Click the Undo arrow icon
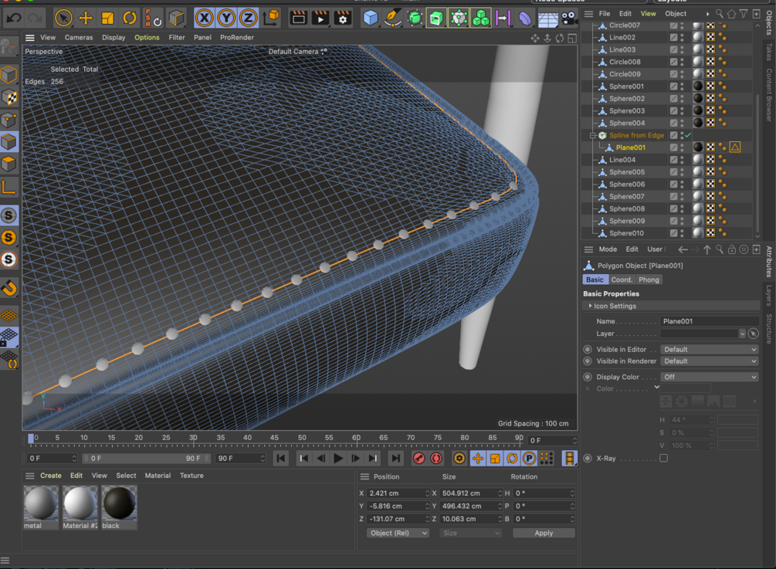The height and width of the screenshot is (569, 776). [14, 18]
